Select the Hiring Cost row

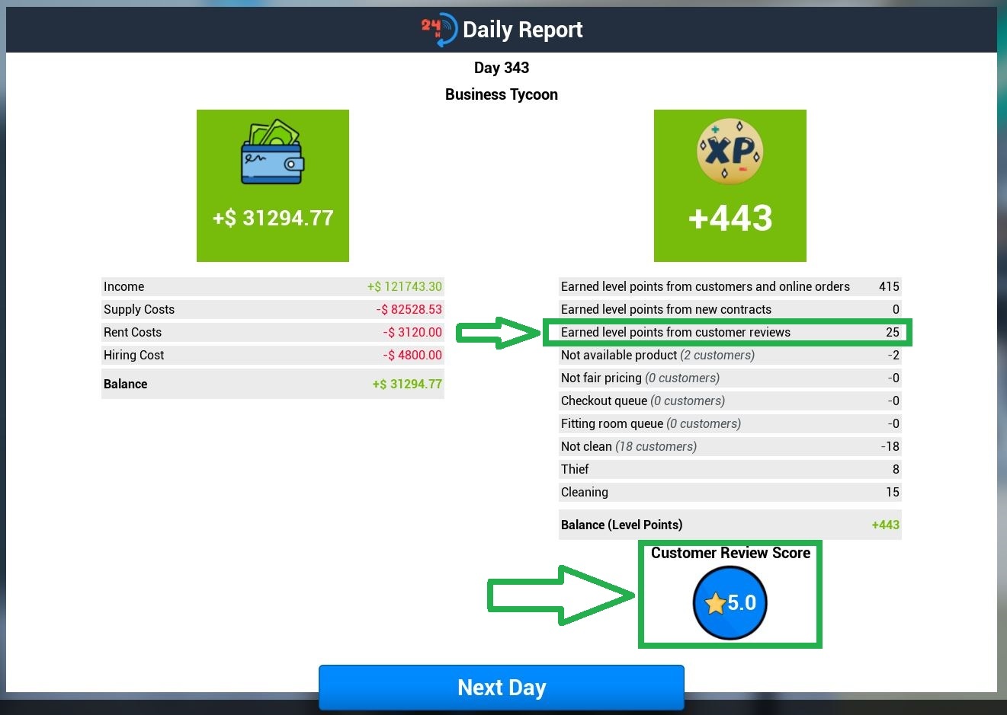[273, 355]
